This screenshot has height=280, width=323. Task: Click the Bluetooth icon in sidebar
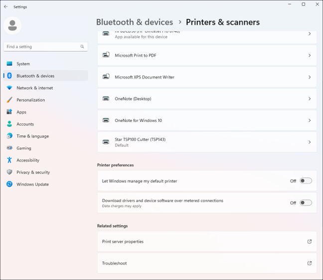pos(9,76)
